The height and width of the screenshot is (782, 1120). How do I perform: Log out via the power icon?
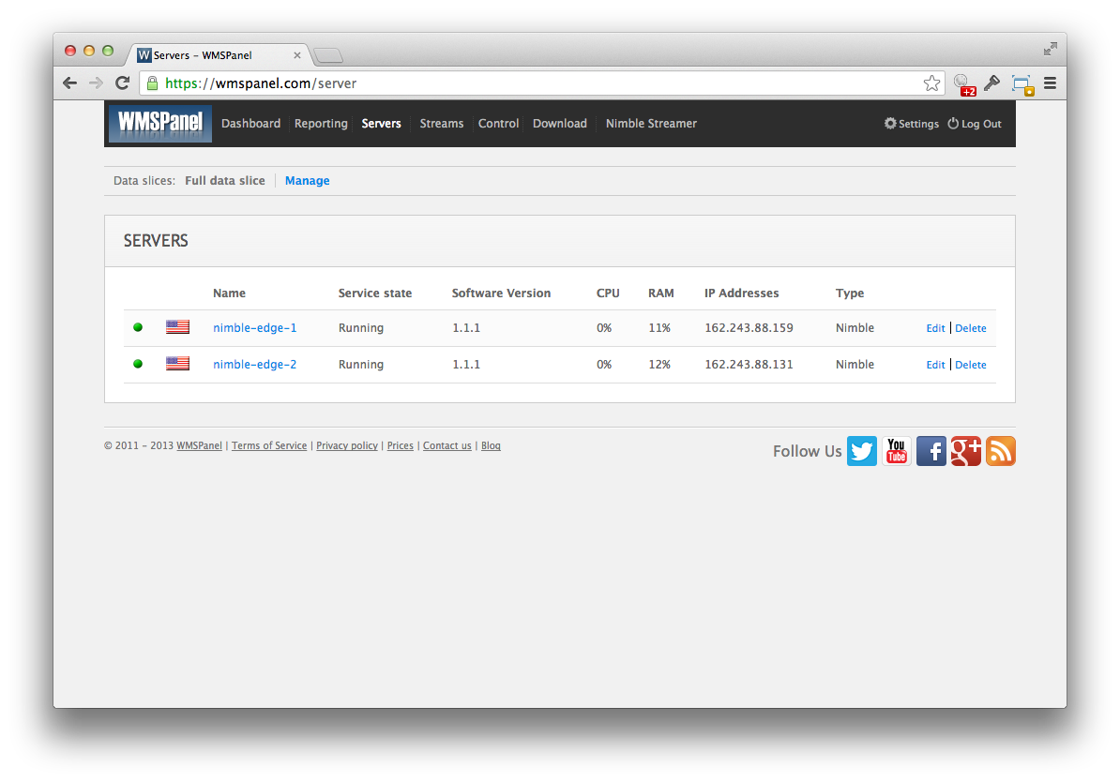click(x=952, y=123)
